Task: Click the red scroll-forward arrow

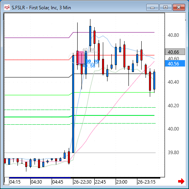Action: pyautogui.click(x=181, y=181)
